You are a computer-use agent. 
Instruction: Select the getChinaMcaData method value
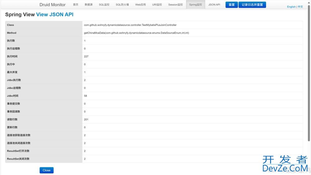pos(137,33)
